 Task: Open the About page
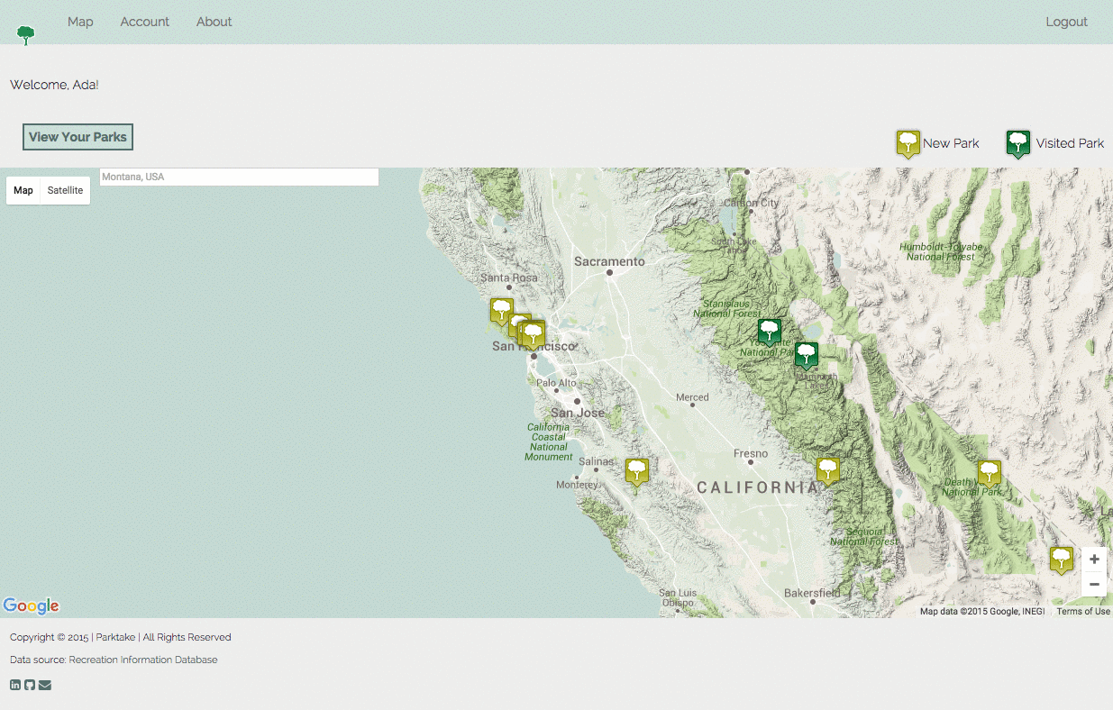click(214, 22)
